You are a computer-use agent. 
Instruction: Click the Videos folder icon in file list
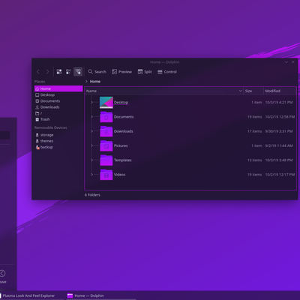point(106,175)
